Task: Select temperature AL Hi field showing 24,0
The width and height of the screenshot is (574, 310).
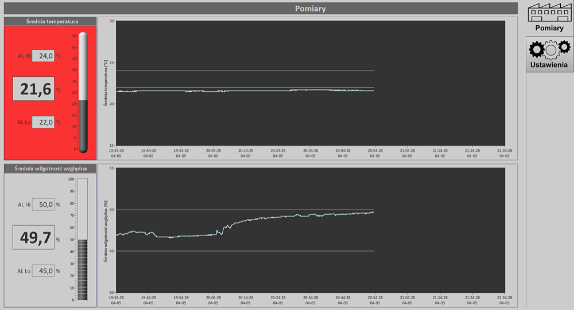Action: click(43, 56)
